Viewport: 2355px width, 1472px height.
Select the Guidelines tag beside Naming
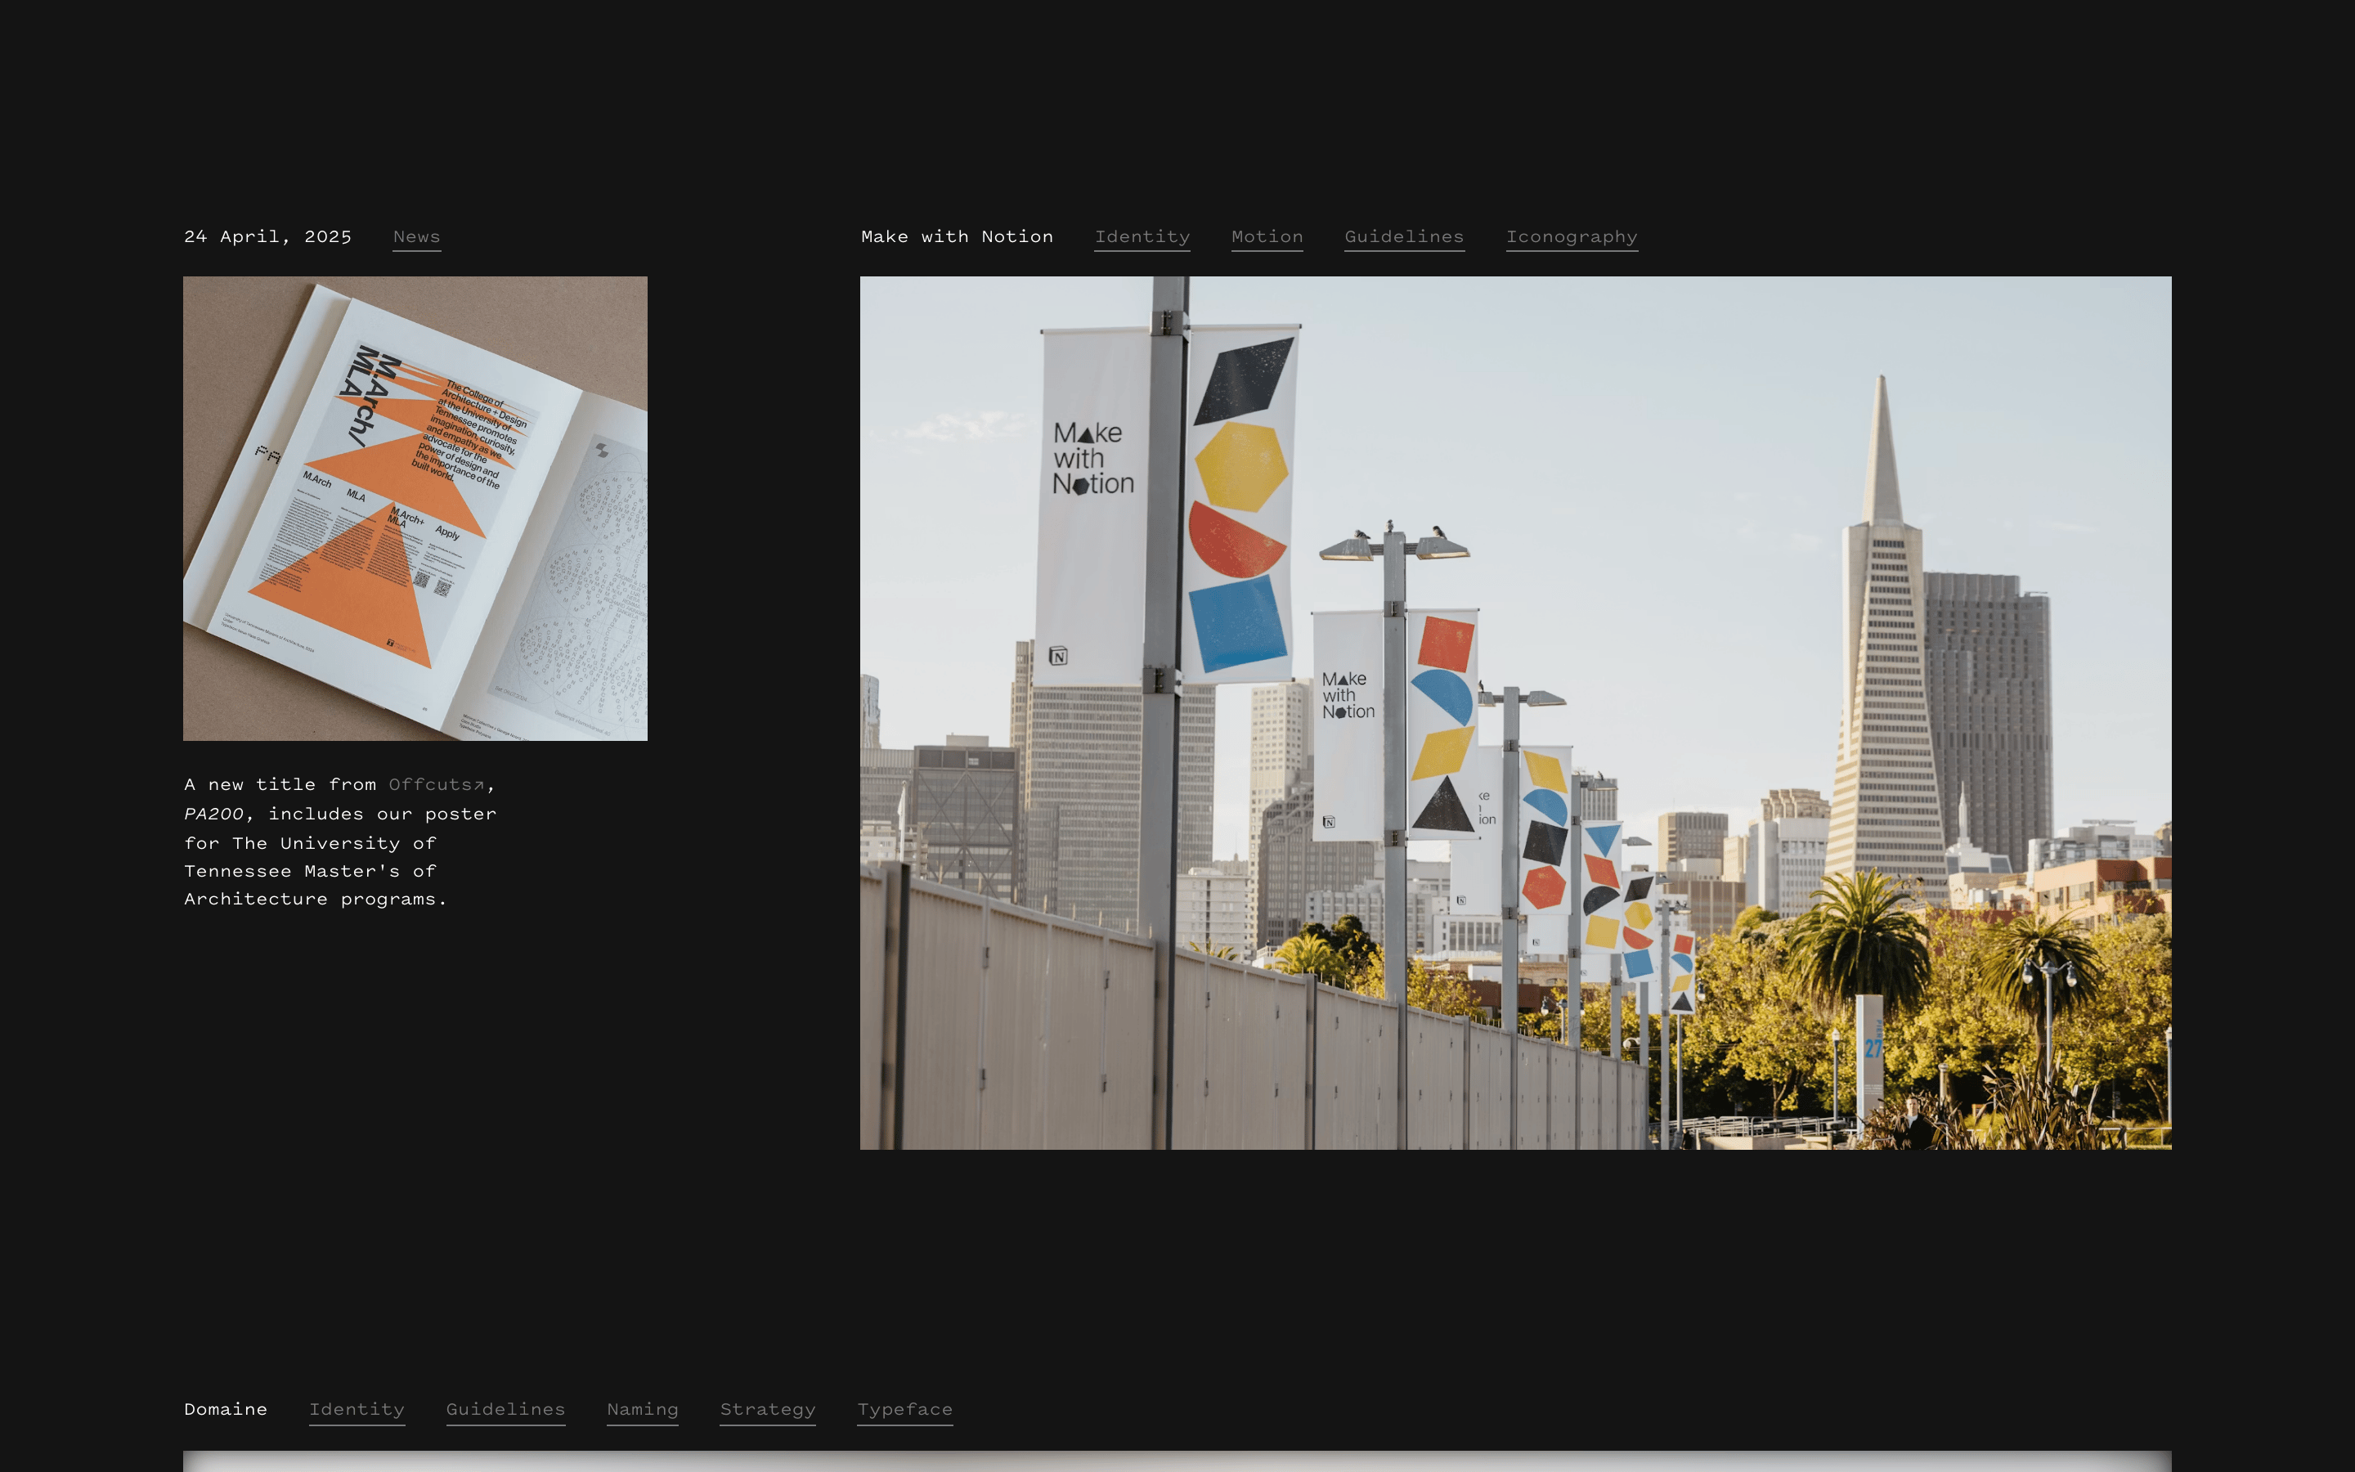506,1410
